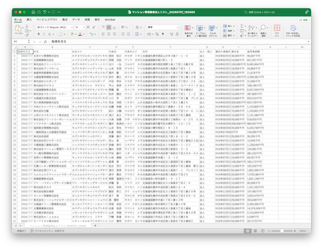Toggle middle vertical alignment

coord(109,27)
